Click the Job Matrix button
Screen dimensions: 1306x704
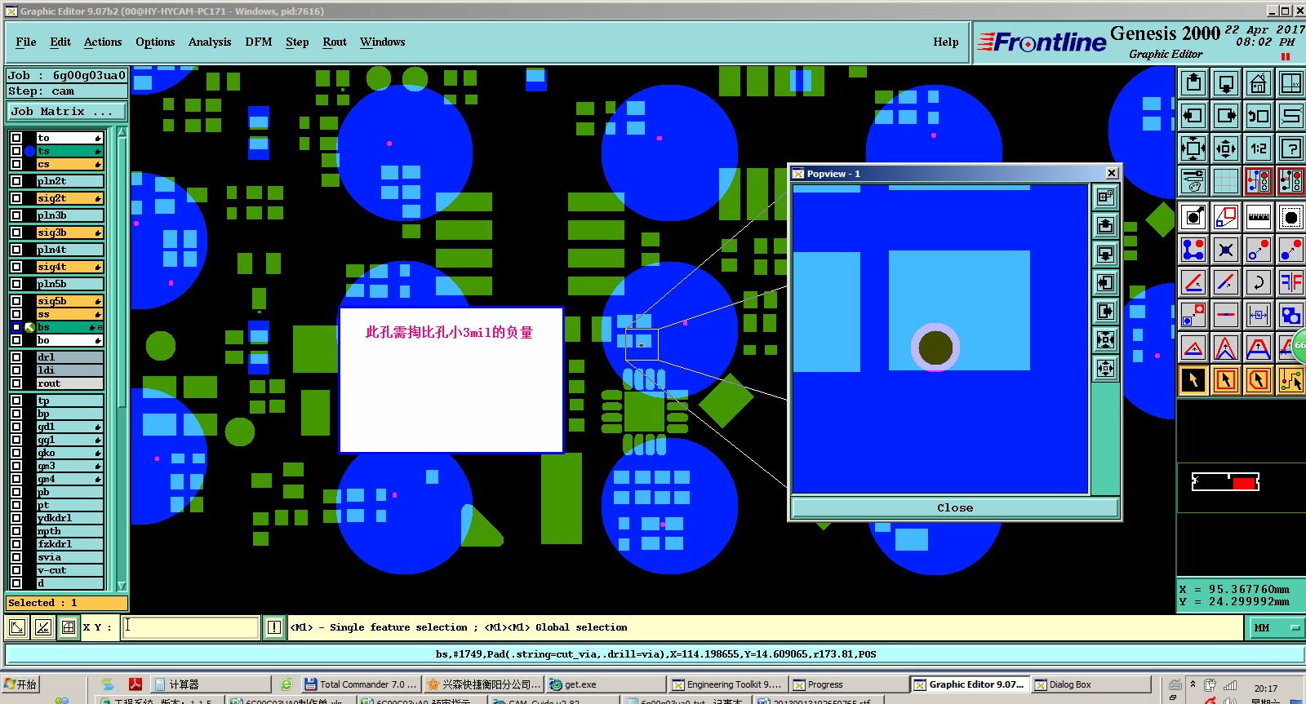[67, 111]
